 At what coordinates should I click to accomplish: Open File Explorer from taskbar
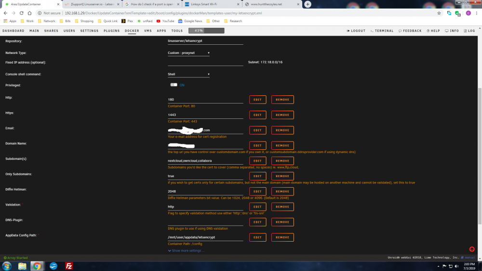pos(22,266)
